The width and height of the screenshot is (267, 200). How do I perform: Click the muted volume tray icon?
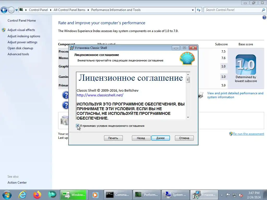[241, 195]
